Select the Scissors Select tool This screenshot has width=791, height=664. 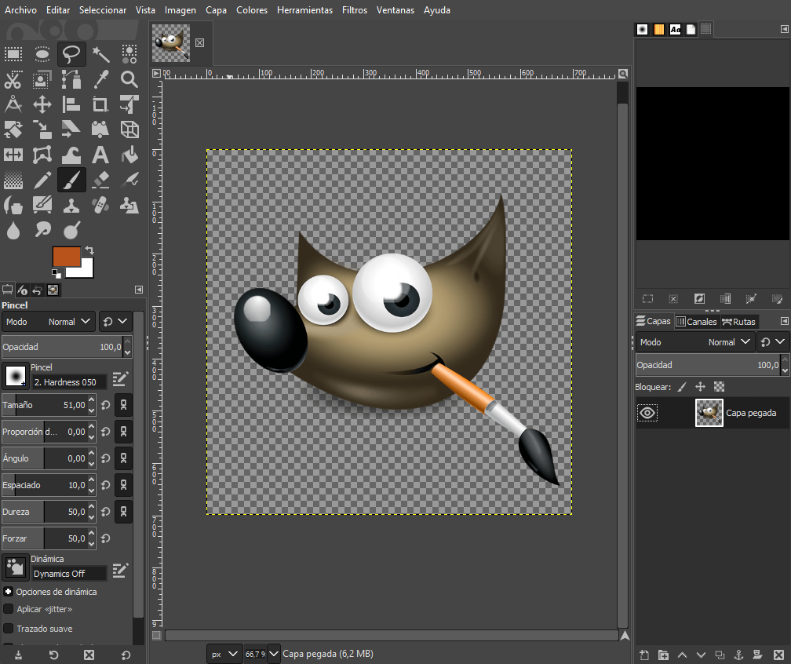click(x=13, y=79)
